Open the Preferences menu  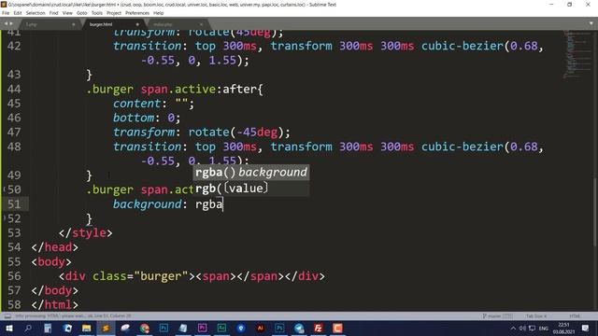pos(137,13)
